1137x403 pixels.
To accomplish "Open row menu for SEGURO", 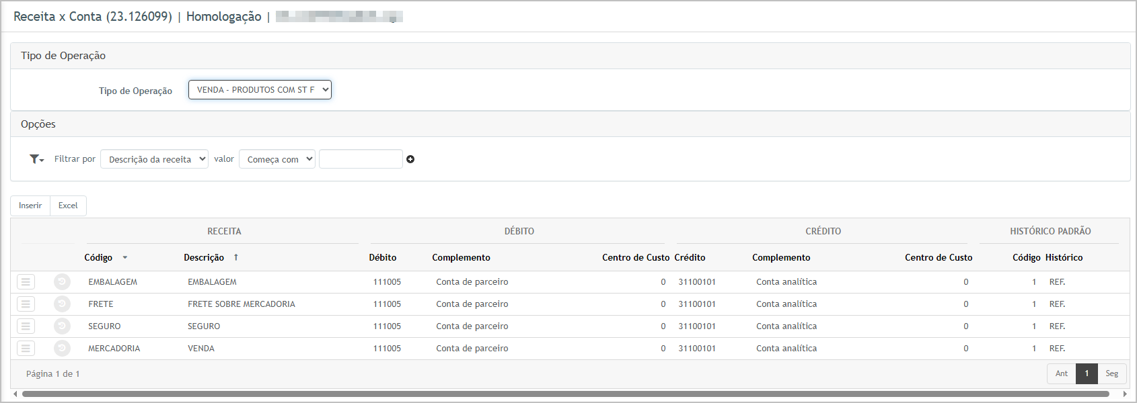I will [26, 326].
